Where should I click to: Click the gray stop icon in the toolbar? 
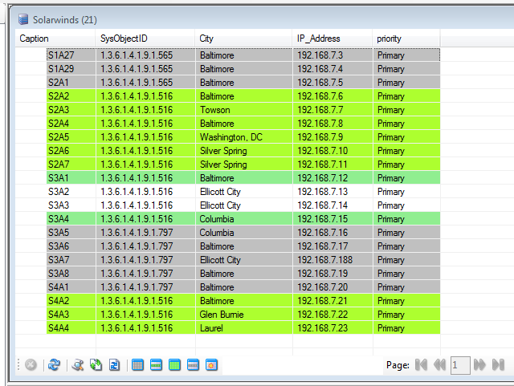point(31,365)
